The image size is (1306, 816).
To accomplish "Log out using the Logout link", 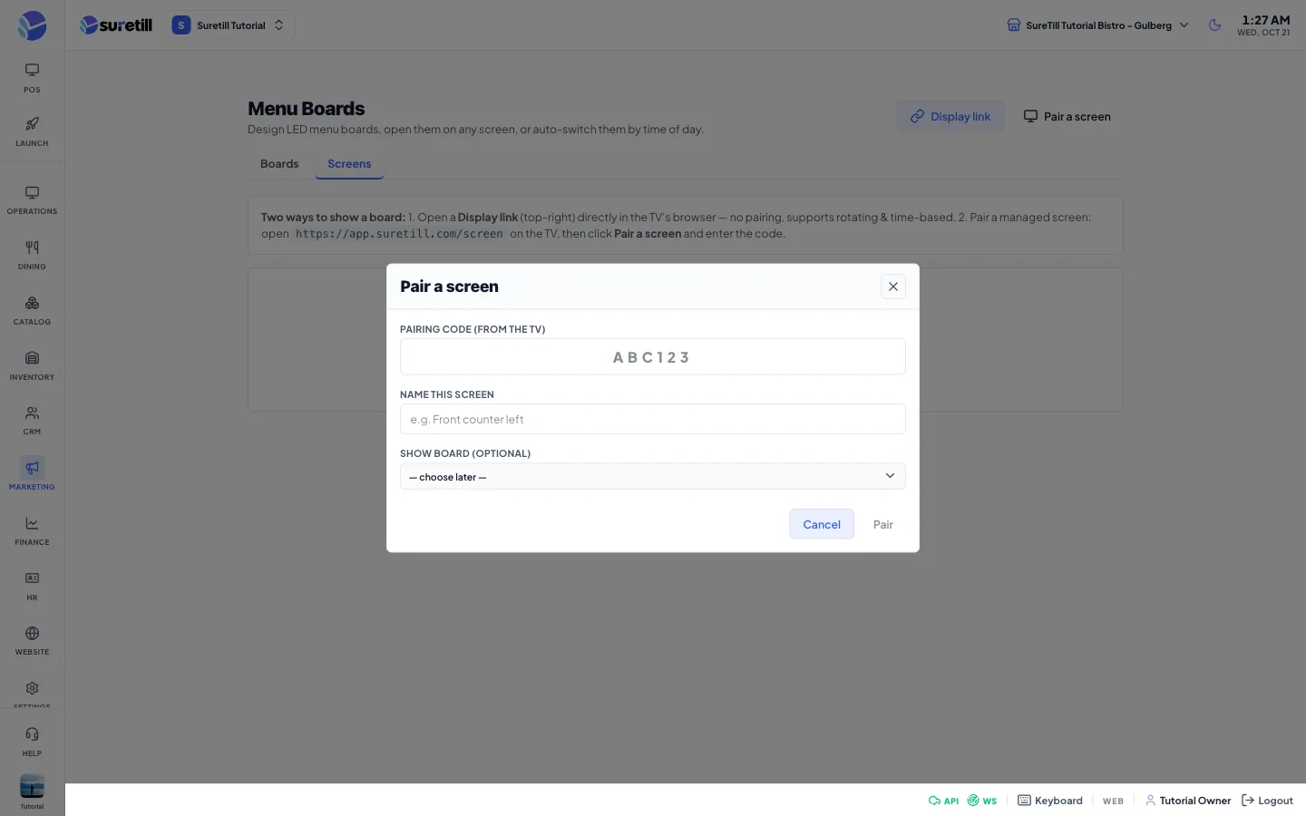I will click(1267, 801).
